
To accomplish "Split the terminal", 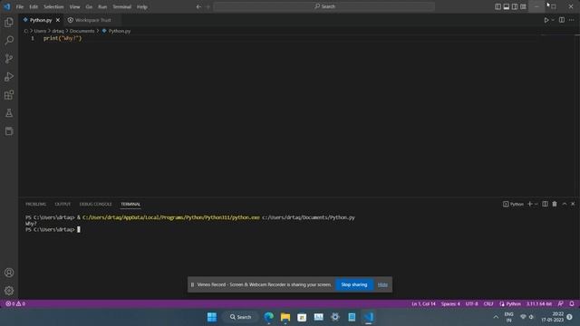I will 545,204.
